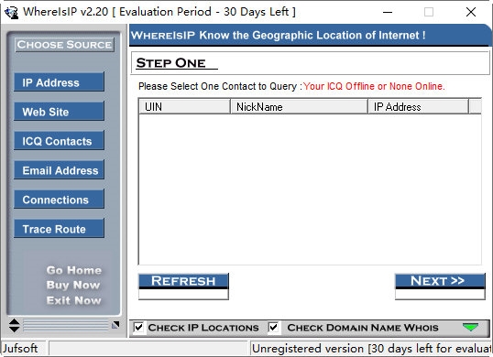Minimize the WhereIsIP window
Screen dimensions: 493x357
point(388,12)
